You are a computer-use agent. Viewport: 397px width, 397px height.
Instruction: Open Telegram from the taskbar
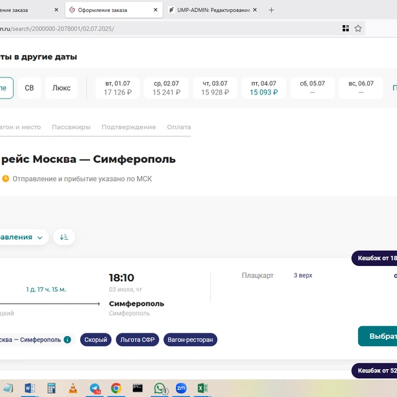[95, 388]
